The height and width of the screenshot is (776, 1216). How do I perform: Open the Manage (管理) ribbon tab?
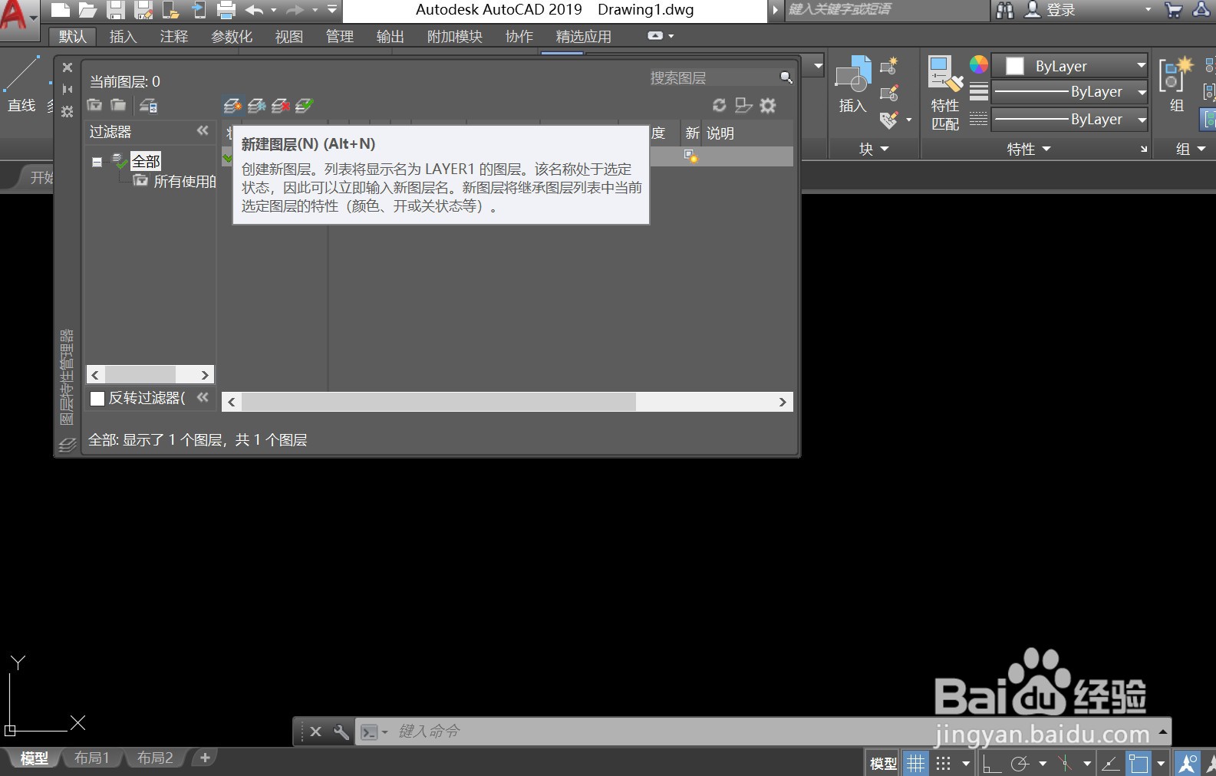click(x=340, y=37)
